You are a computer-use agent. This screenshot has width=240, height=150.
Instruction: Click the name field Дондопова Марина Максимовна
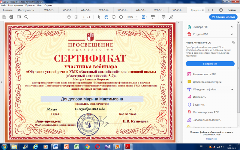tap(92, 99)
